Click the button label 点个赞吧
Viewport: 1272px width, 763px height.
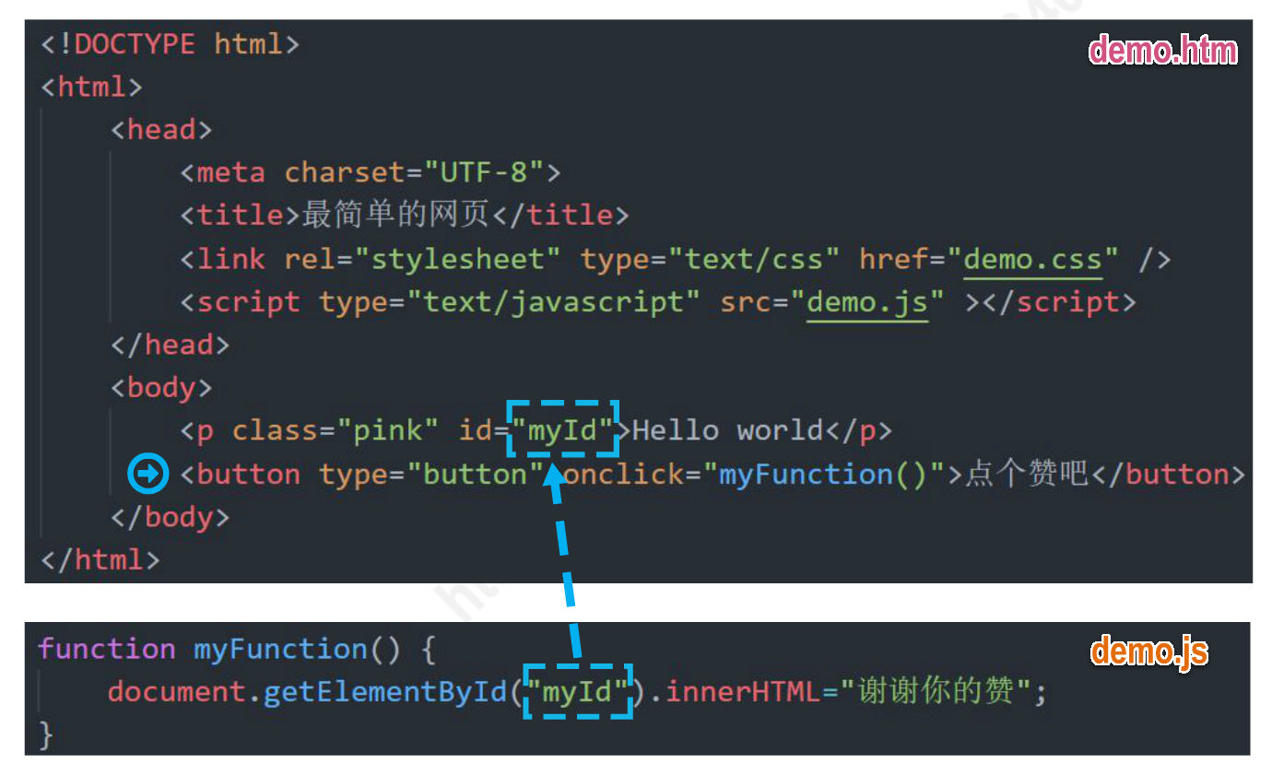tap(1027, 475)
